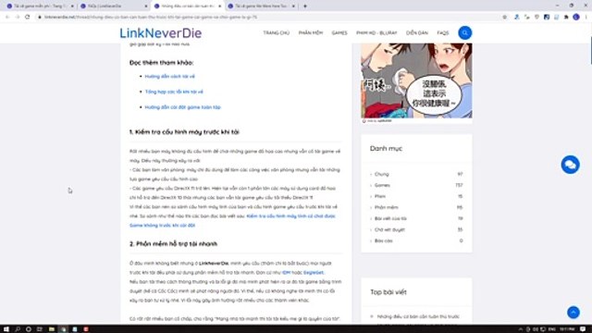Bookmark this page with the star icon
The width and height of the screenshot is (592, 333).
pyautogui.click(x=505, y=17)
